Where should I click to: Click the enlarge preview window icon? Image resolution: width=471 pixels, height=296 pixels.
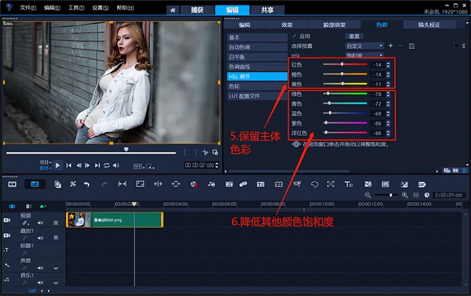point(215,152)
